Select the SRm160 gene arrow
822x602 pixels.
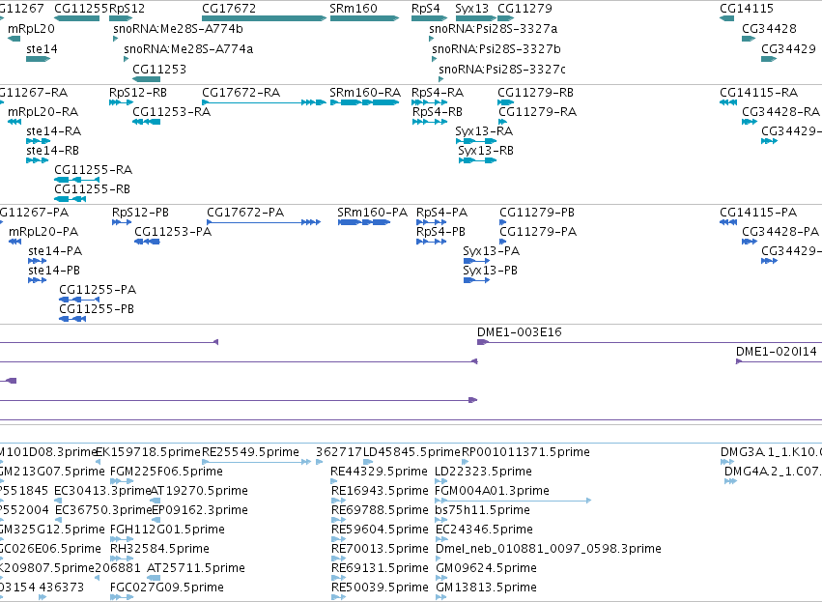364,18
